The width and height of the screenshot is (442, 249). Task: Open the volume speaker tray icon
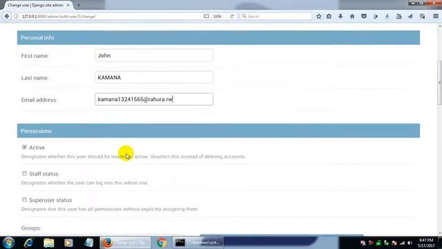[x=410, y=243]
